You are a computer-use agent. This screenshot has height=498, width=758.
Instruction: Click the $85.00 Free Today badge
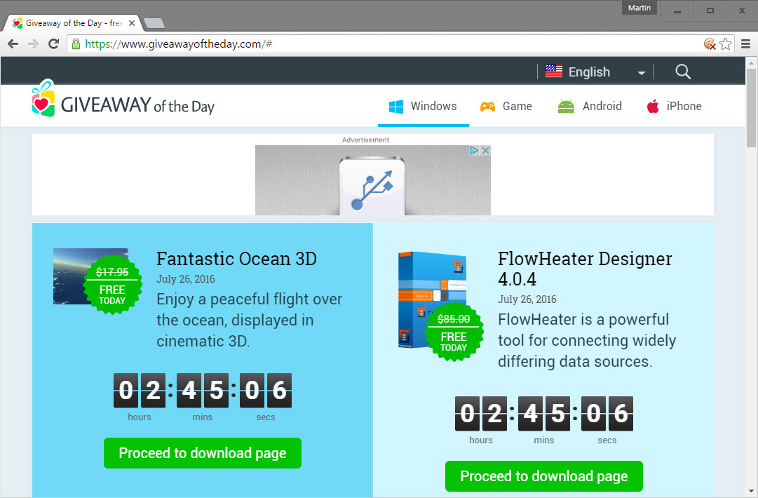(454, 332)
